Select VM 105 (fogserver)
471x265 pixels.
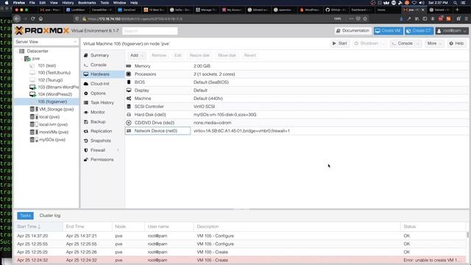tap(47, 102)
